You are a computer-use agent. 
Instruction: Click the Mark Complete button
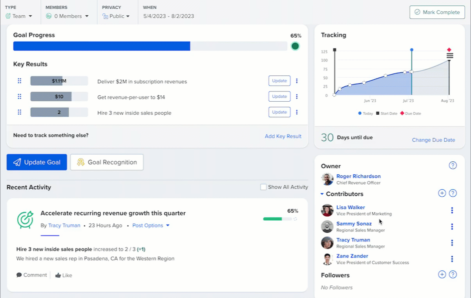point(437,12)
